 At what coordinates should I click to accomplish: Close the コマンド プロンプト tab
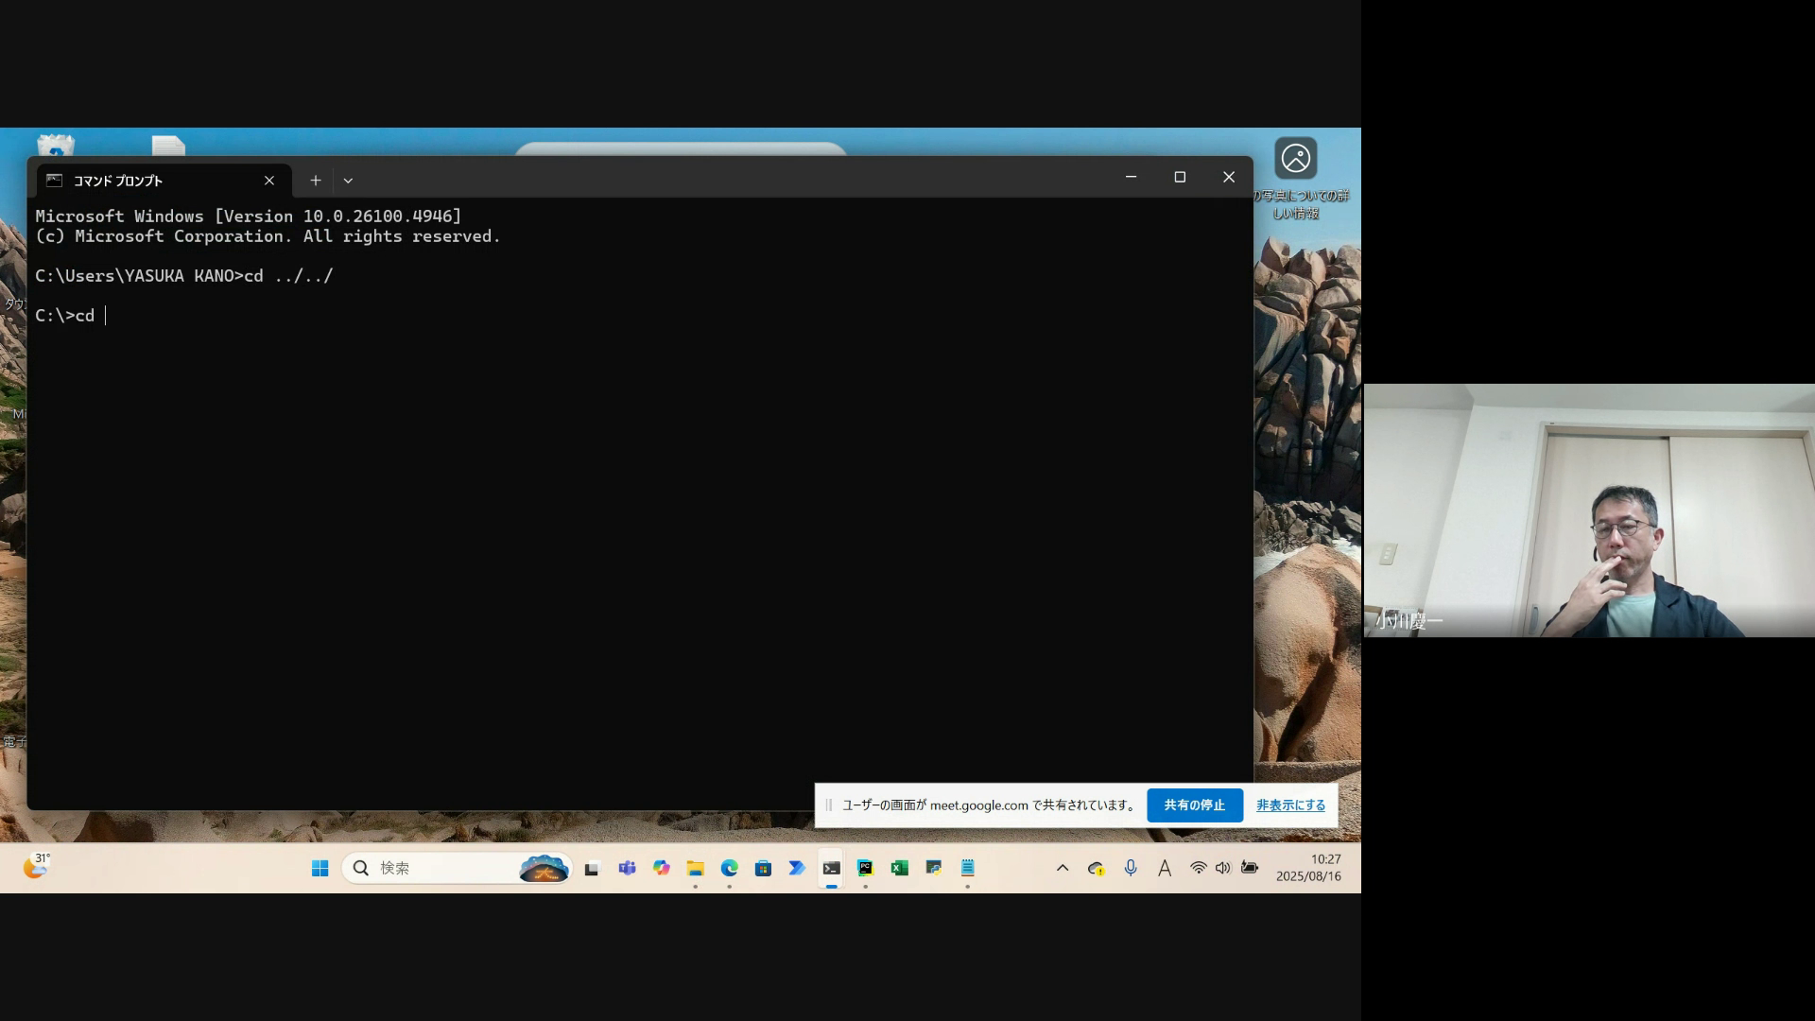click(269, 181)
